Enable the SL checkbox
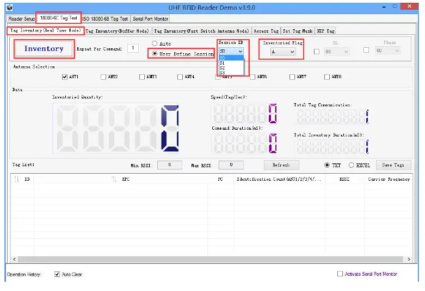The width and height of the screenshot is (425, 291). pyautogui.click(x=316, y=52)
